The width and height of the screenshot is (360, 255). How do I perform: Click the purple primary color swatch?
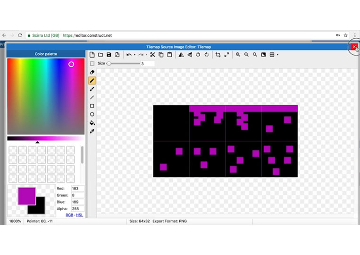[x=27, y=196]
